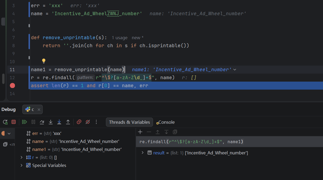
Task: Step into my code only
Action: (59, 122)
